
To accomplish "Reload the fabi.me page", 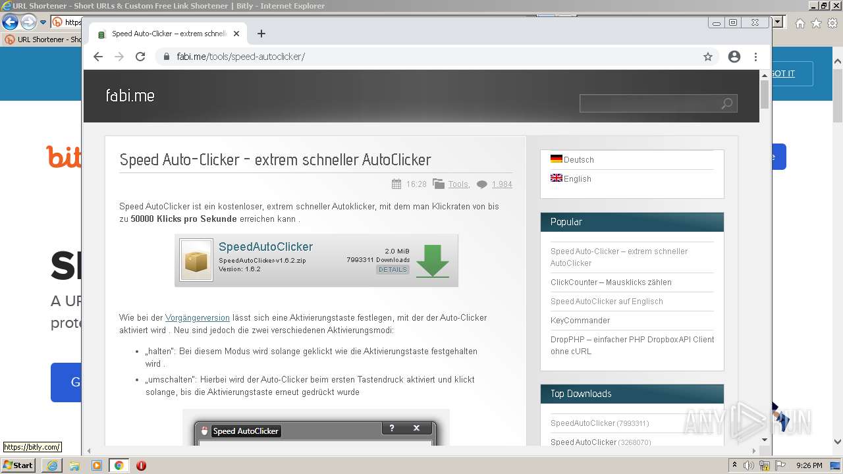I will pyautogui.click(x=140, y=57).
